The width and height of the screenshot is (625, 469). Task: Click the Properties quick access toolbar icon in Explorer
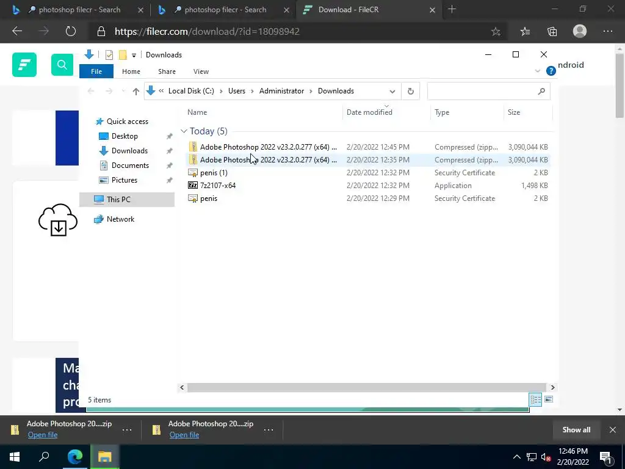pyautogui.click(x=109, y=55)
